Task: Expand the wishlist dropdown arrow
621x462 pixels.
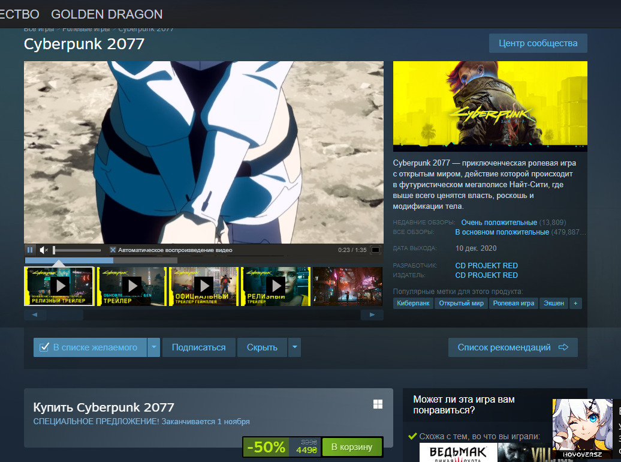Action: pos(154,347)
